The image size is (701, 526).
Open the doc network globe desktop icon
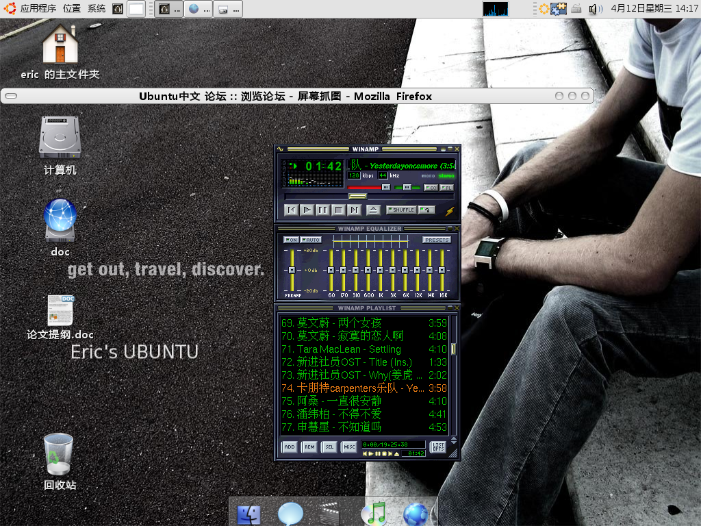(x=60, y=227)
